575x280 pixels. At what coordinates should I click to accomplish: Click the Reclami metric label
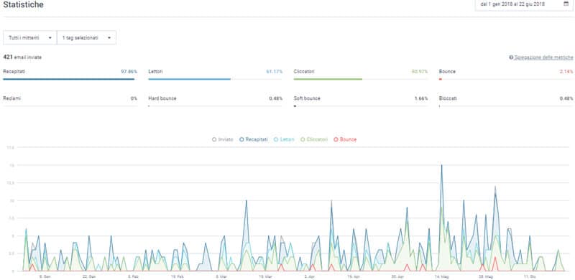click(x=11, y=98)
